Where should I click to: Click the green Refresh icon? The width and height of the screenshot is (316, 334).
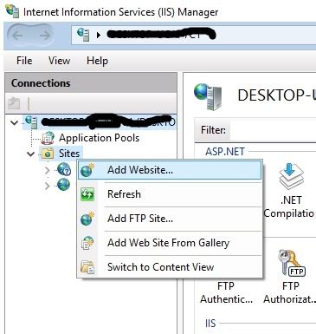87,194
